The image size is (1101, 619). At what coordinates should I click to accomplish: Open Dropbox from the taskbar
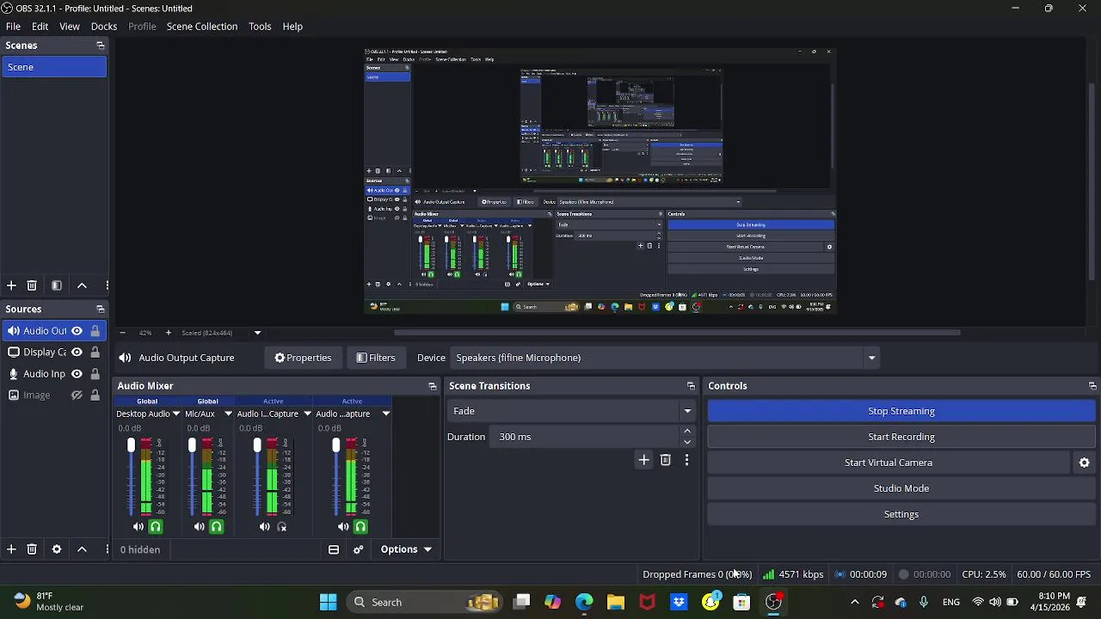tap(679, 602)
